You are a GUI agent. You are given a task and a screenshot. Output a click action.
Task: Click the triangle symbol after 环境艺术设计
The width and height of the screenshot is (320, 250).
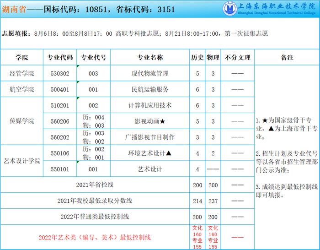[x=169, y=153]
